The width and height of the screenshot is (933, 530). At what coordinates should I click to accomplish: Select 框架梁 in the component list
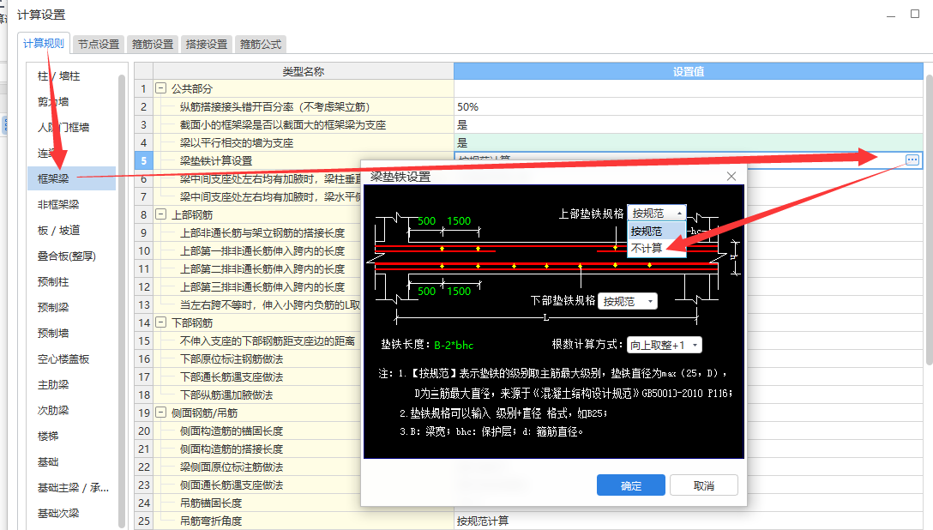click(x=71, y=178)
